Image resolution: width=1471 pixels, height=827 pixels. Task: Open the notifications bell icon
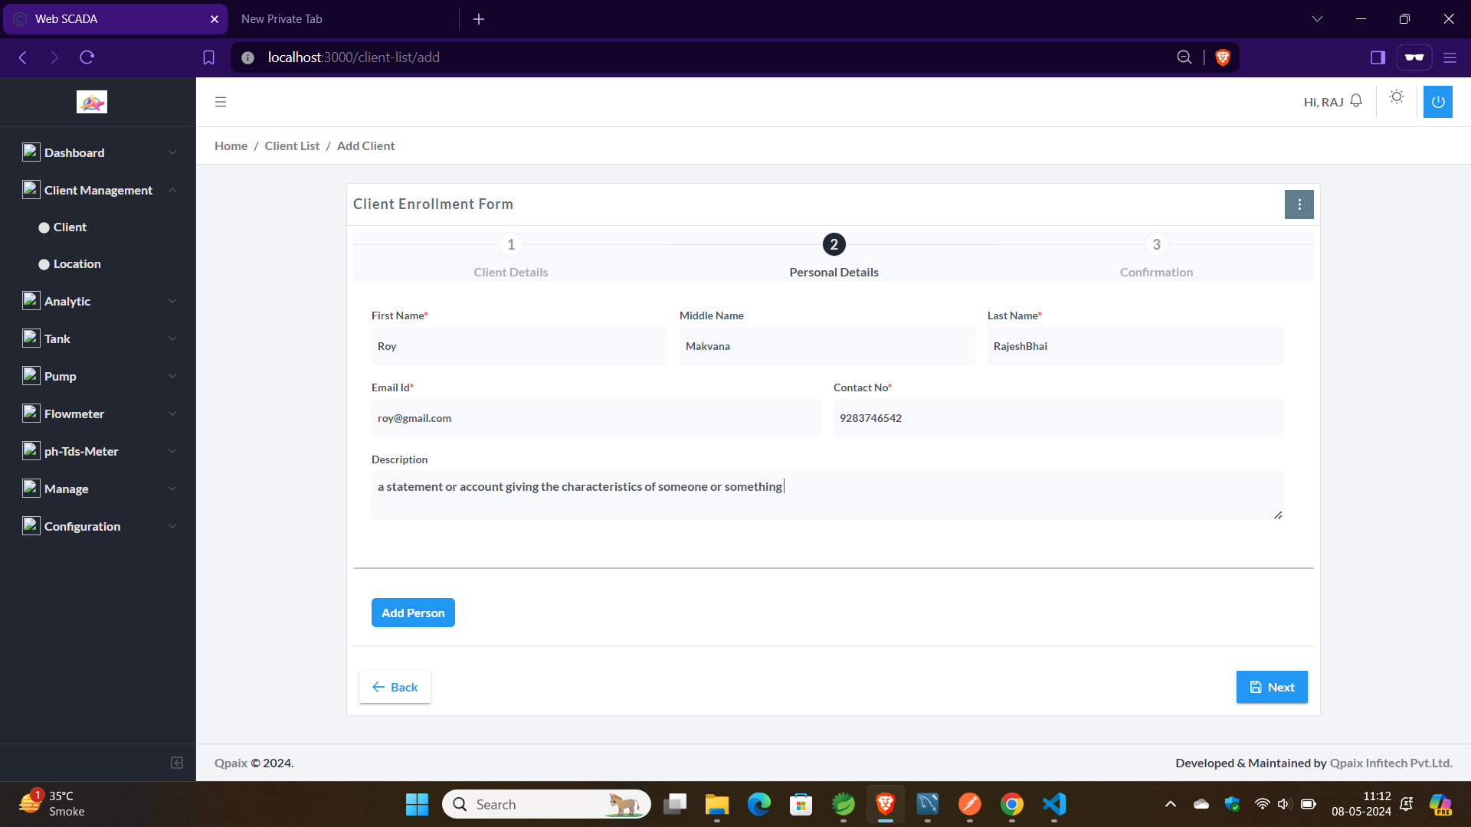1356,101
